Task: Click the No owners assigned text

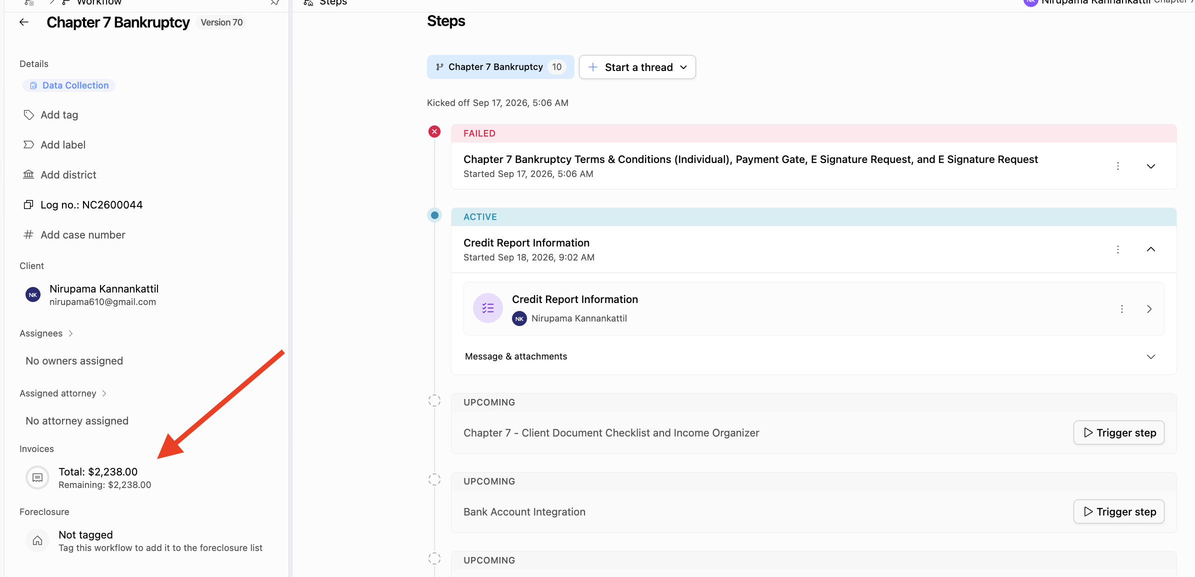Action: point(74,361)
